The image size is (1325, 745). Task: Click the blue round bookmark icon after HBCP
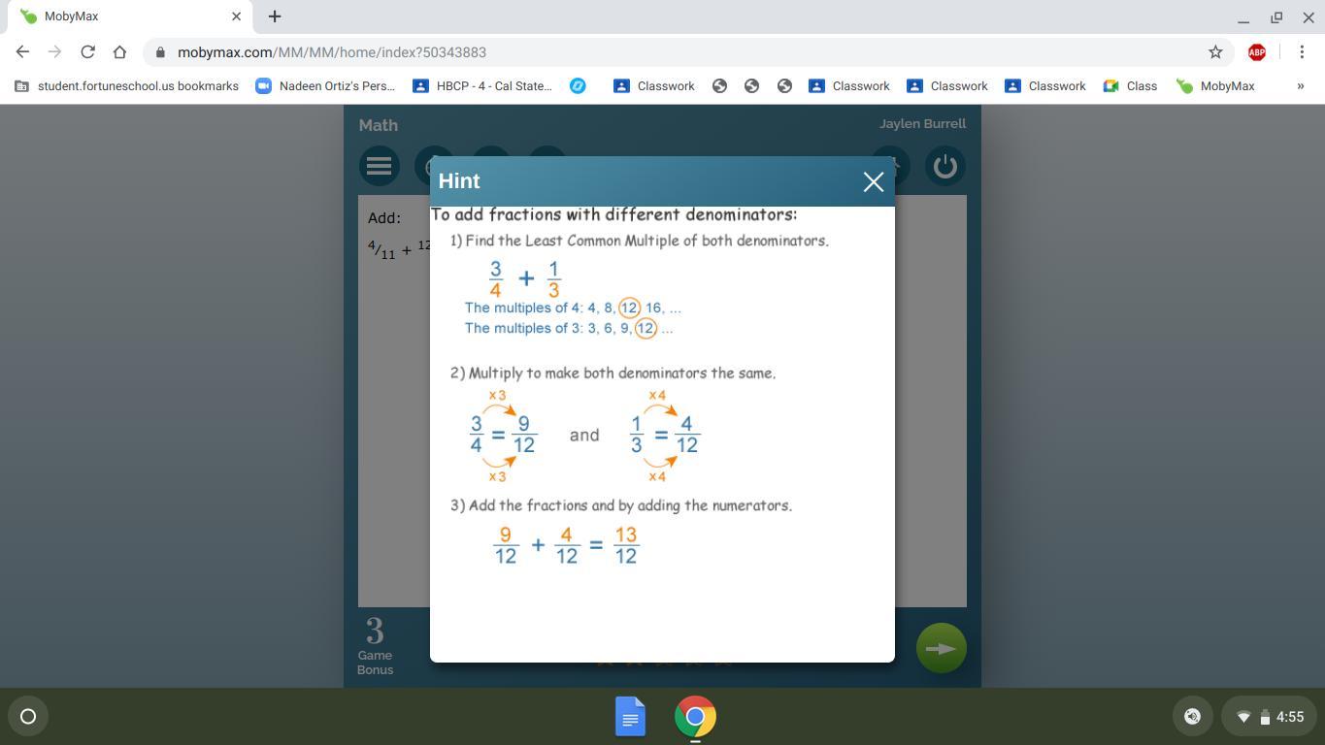coord(578,86)
